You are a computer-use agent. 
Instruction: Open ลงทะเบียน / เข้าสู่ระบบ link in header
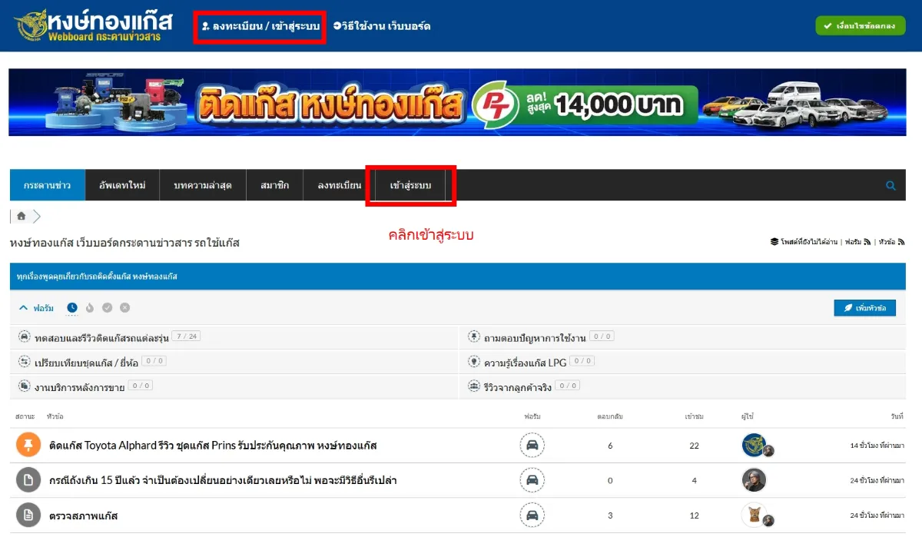click(260, 26)
